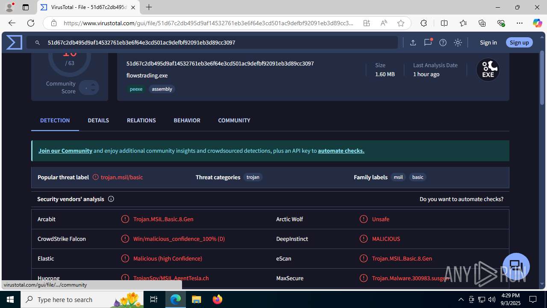Open File Explorer from the taskbar
The image size is (547, 308).
[197, 299]
